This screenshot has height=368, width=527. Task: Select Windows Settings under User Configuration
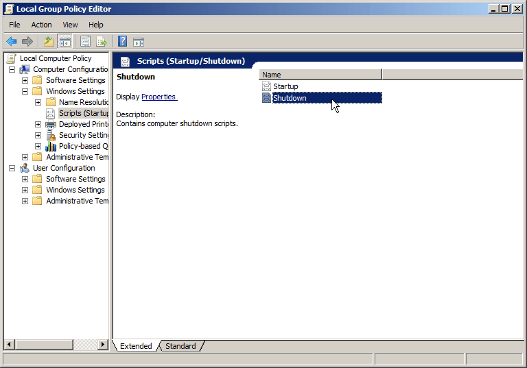click(x=75, y=190)
